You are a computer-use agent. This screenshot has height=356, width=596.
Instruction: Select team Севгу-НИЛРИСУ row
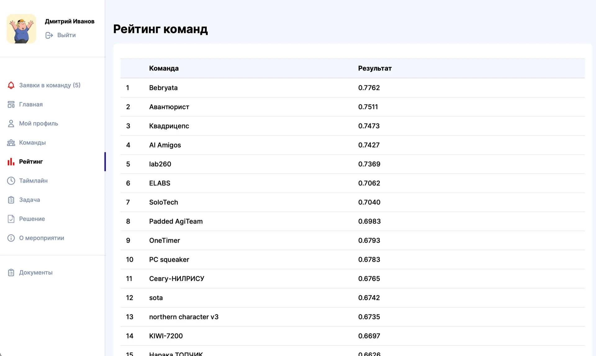coord(352,279)
